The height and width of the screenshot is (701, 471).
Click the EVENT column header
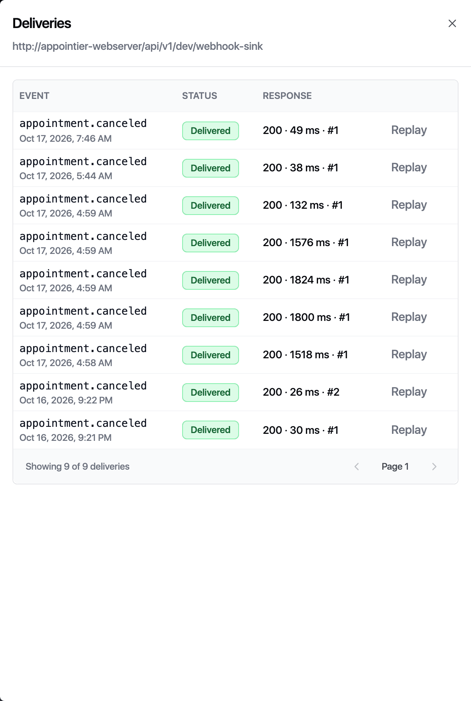click(x=34, y=96)
